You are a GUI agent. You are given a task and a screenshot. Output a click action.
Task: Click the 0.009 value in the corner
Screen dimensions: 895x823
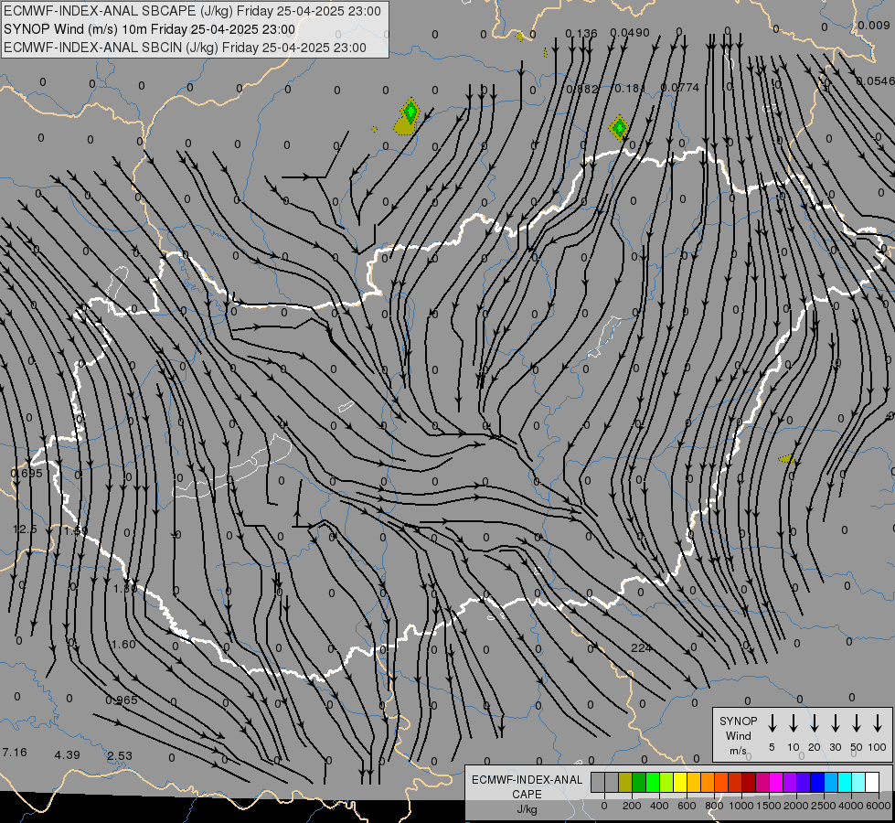pos(873,25)
